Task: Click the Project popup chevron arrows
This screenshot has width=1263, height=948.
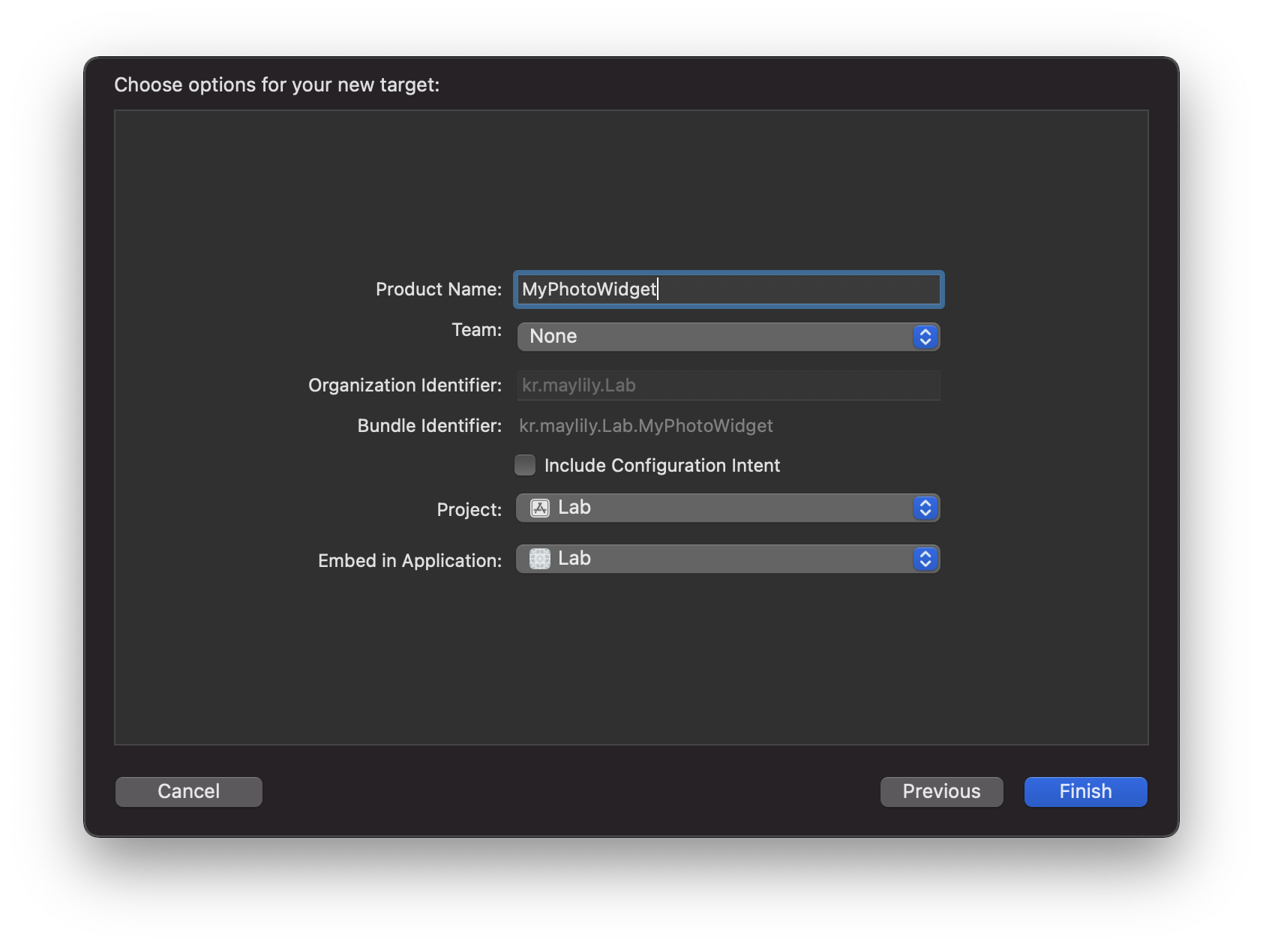Action: point(925,508)
